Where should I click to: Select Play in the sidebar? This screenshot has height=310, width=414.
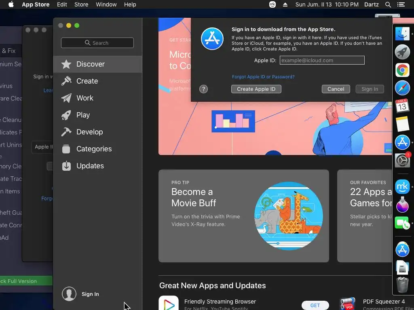pyautogui.click(x=98, y=115)
